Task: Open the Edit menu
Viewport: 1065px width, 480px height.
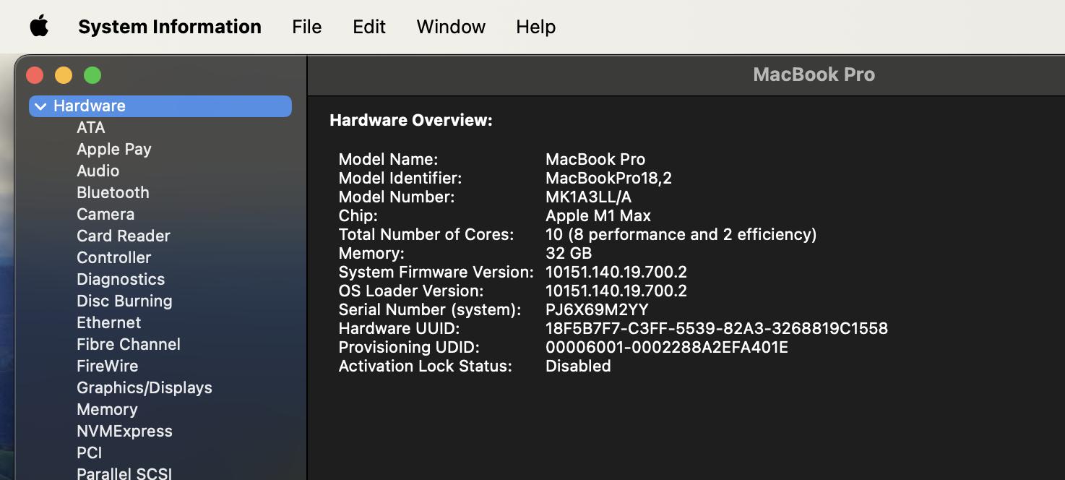Action: coord(369,27)
